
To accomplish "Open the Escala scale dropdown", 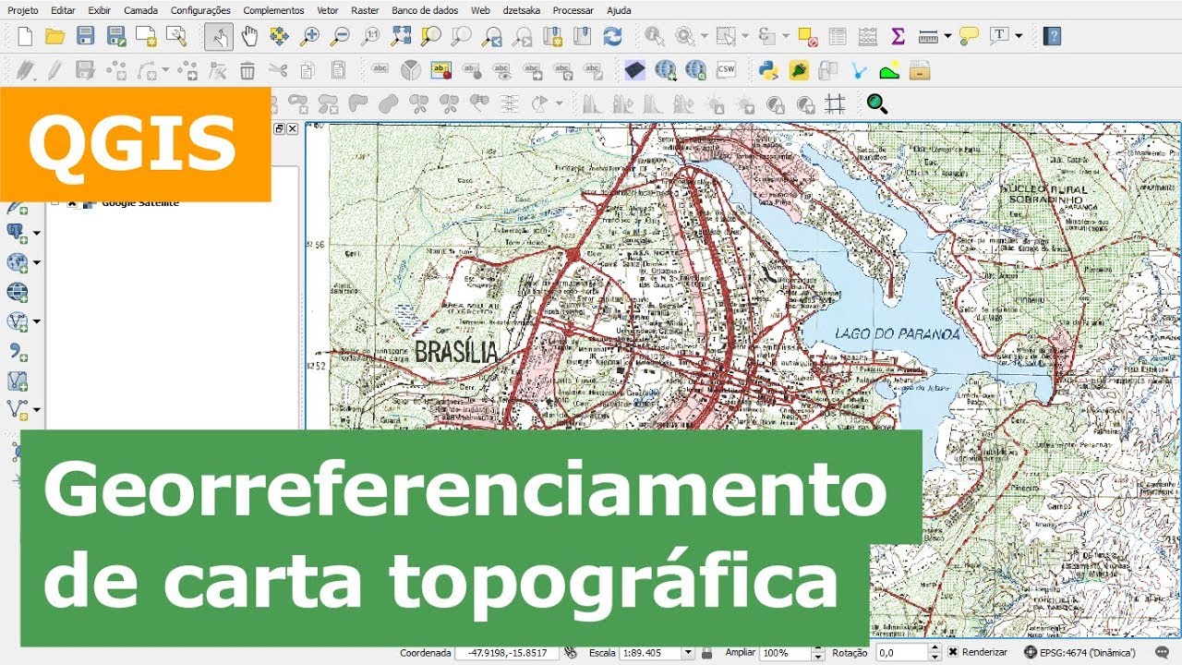I will pos(687,653).
